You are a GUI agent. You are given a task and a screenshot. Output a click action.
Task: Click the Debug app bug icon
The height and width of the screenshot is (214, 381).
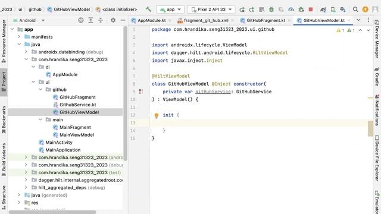pyautogui.click(x=271, y=10)
